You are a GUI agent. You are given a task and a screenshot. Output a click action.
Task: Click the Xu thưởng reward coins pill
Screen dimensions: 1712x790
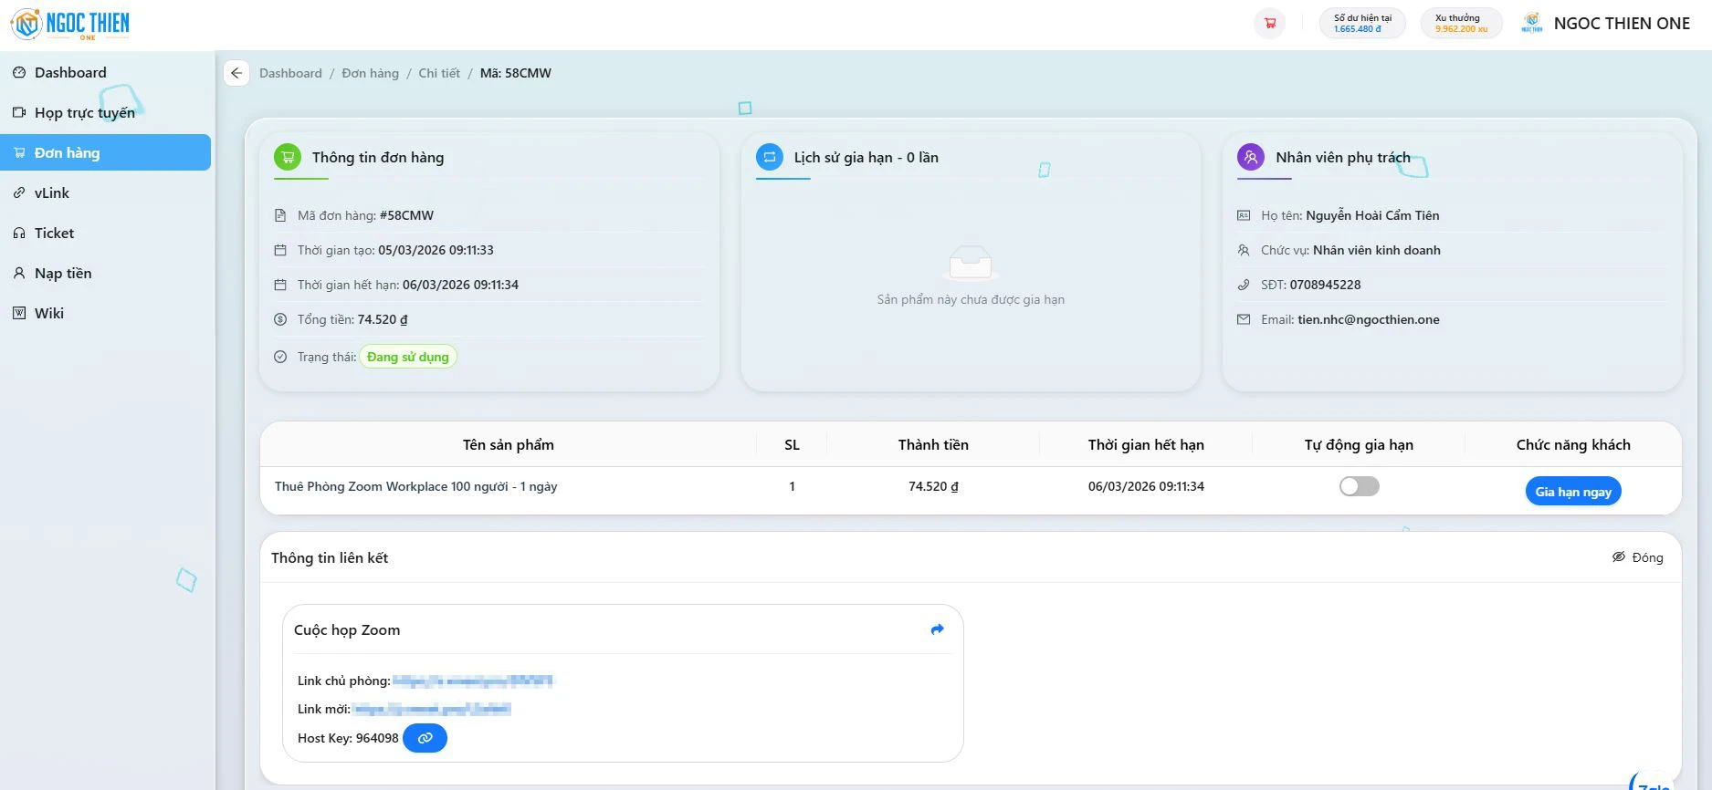pos(1461,24)
